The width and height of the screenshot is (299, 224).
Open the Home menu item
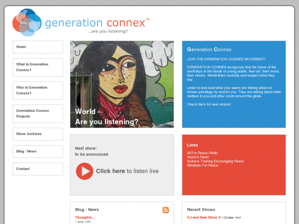pyautogui.click(x=38, y=47)
